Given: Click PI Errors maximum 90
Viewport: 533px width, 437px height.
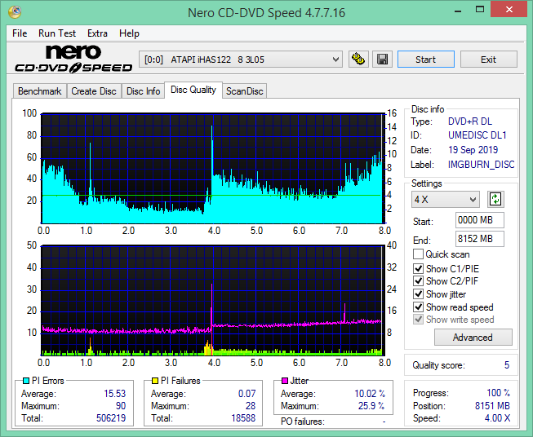Looking at the screenshot, I should 121,406.
